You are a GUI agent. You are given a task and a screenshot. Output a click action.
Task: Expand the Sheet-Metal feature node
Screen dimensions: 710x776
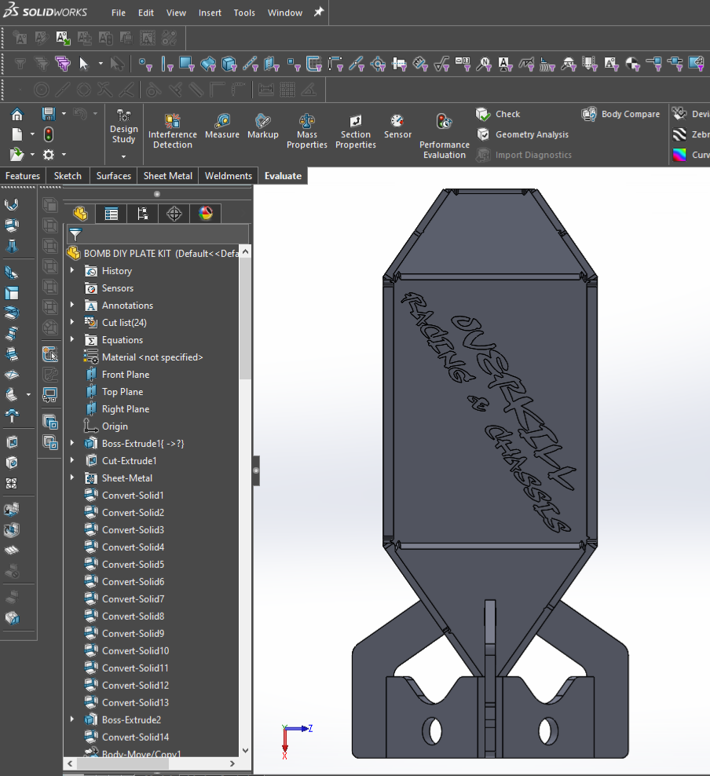click(x=72, y=478)
